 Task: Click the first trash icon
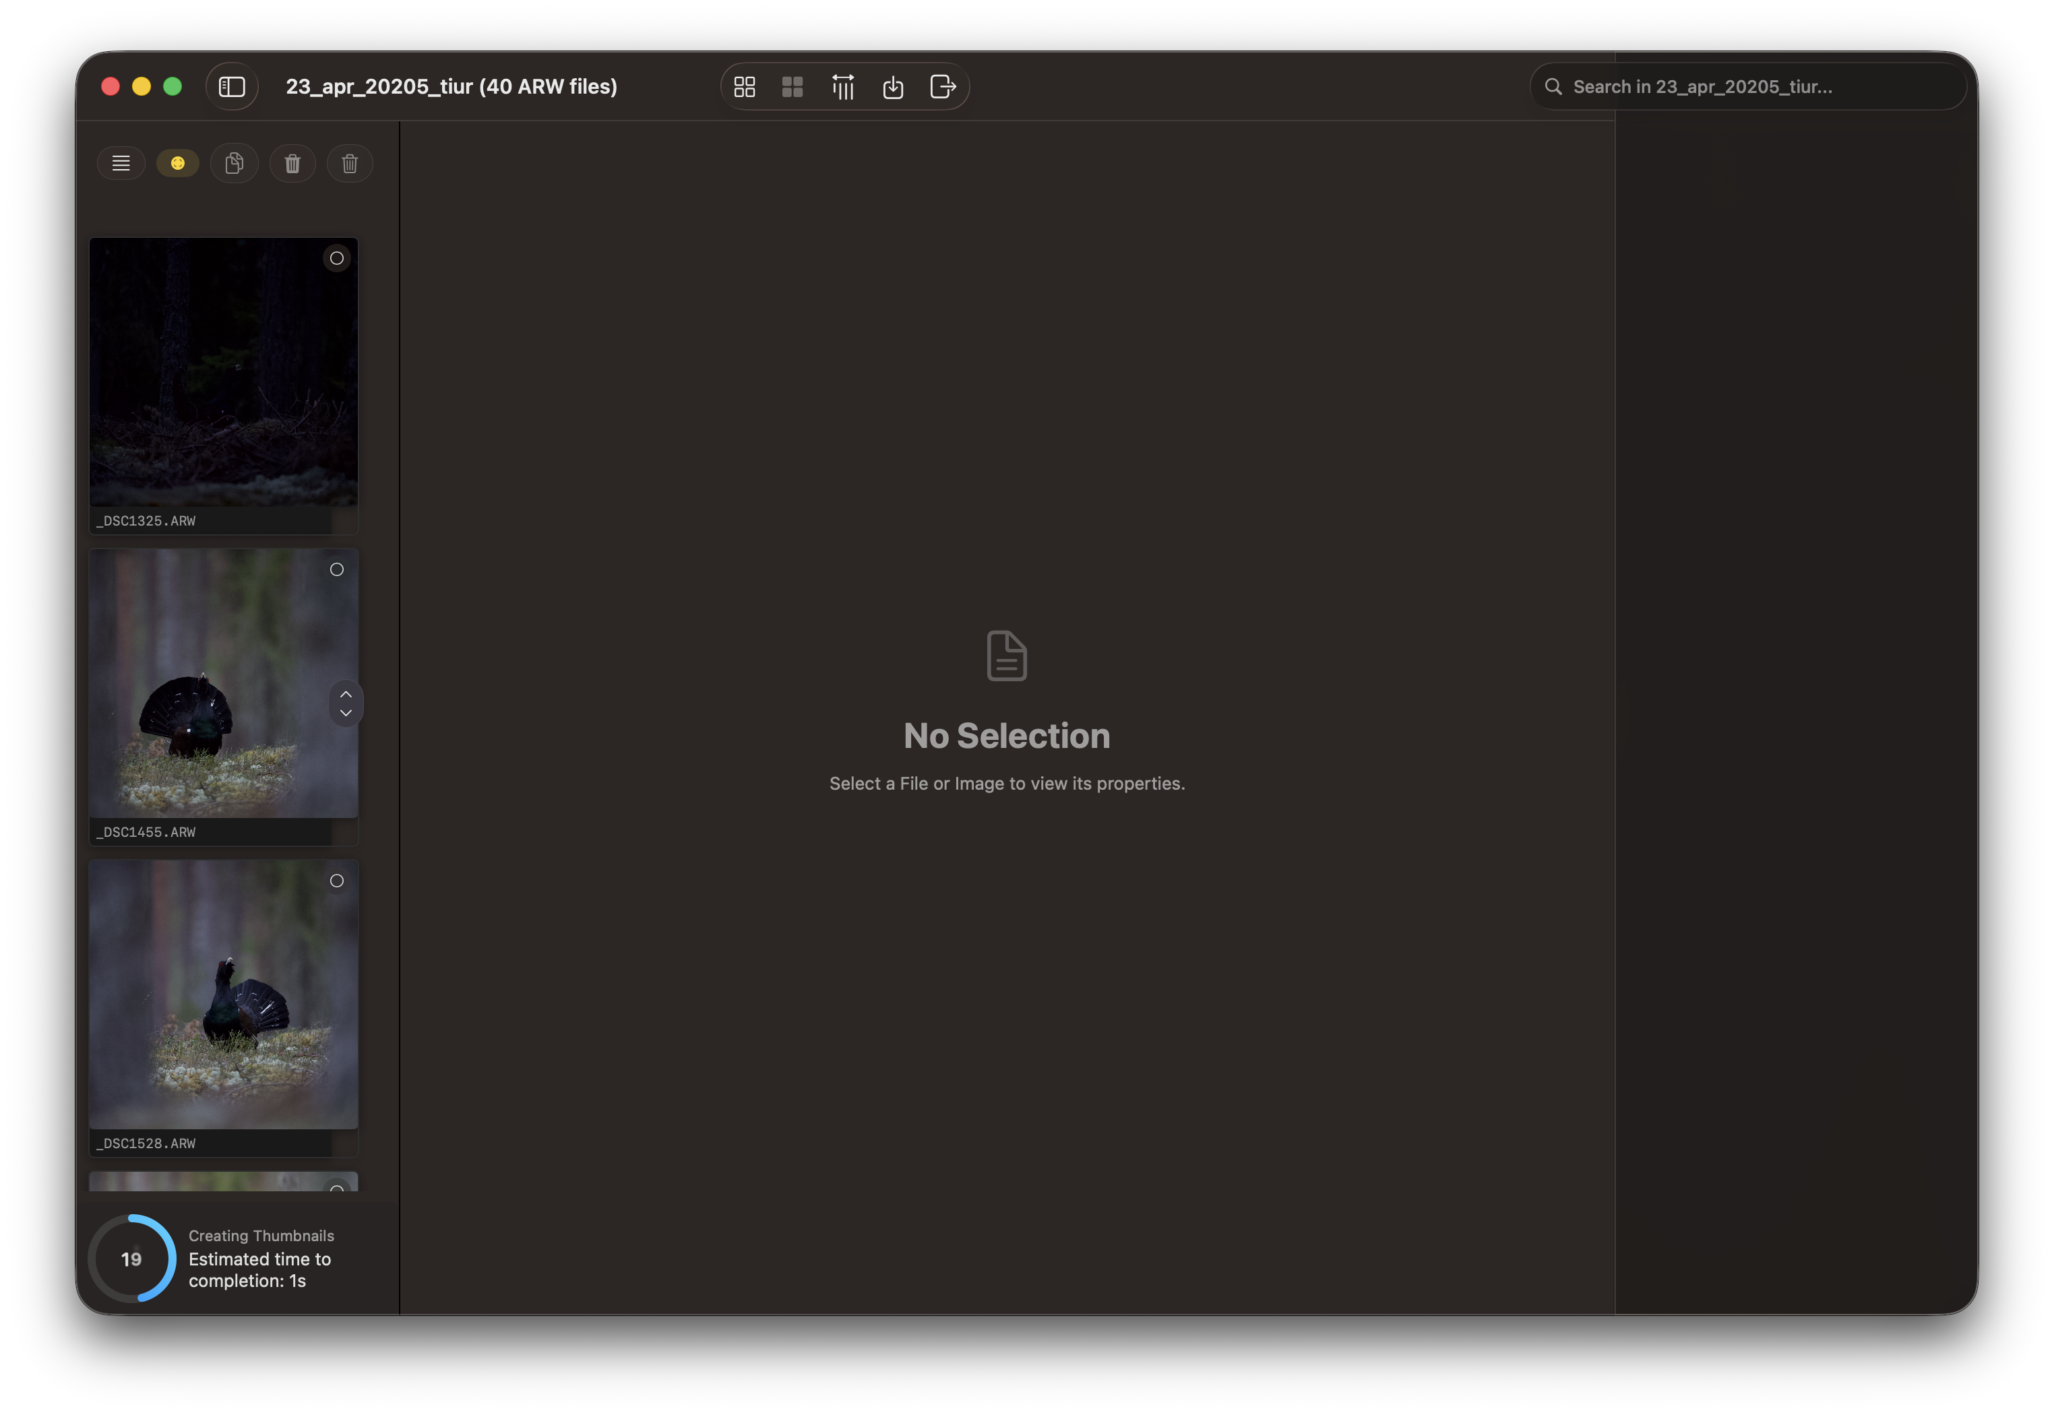tap(292, 163)
